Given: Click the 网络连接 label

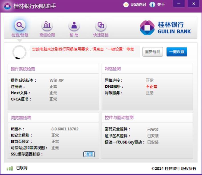Looking at the screenshot, I should [x=114, y=80].
